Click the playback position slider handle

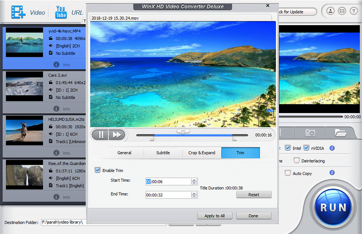click(183, 131)
